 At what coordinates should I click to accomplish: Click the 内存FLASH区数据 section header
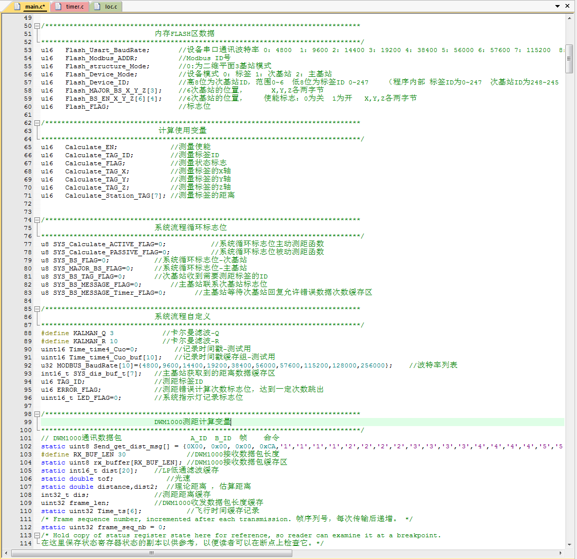point(185,33)
